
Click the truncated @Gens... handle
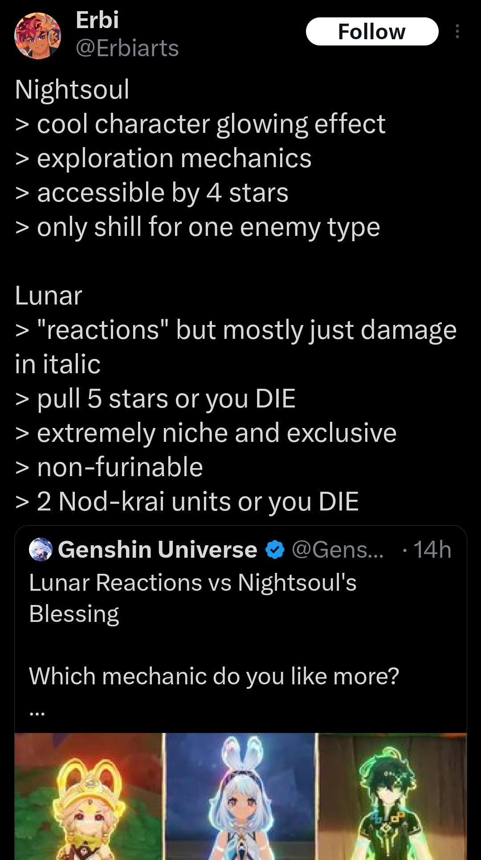337,549
